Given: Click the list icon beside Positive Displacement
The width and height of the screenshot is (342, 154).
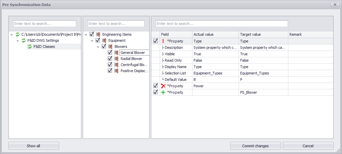Looking at the screenshot, I should pyautogui.click(x=116, y=71).
